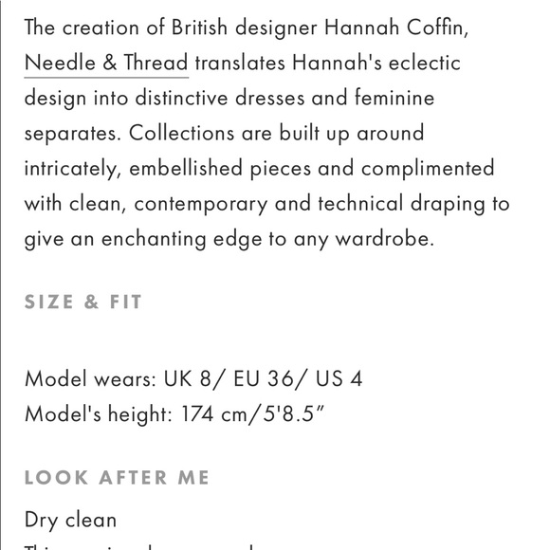Image resolution: width=550 pixels, height=550 pixels.
Task: Click the phrase enchanting edge
Action: 182,239
